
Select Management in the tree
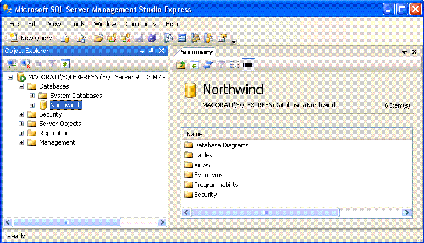57,142
